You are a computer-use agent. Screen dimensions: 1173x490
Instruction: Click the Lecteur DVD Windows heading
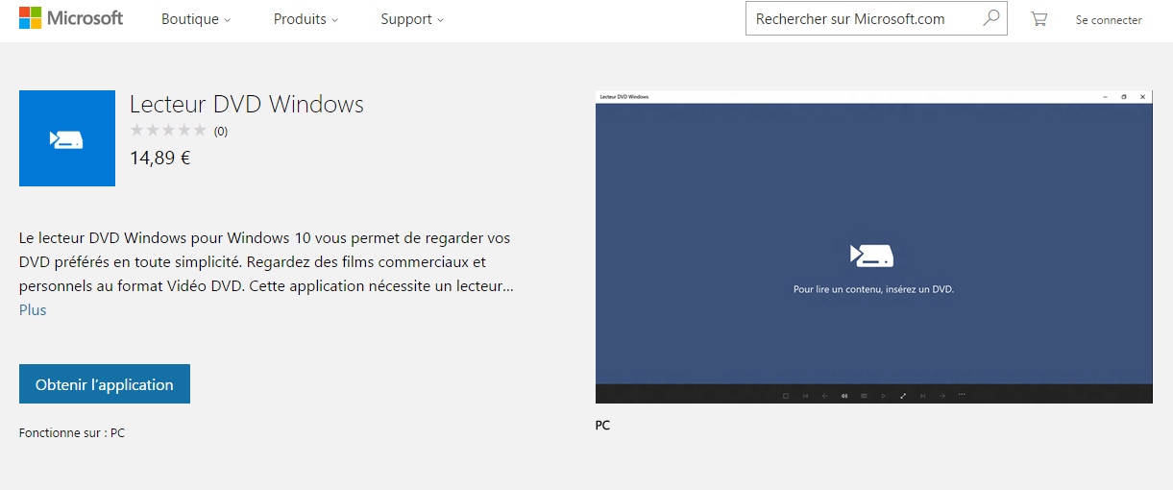pos(247,104)
